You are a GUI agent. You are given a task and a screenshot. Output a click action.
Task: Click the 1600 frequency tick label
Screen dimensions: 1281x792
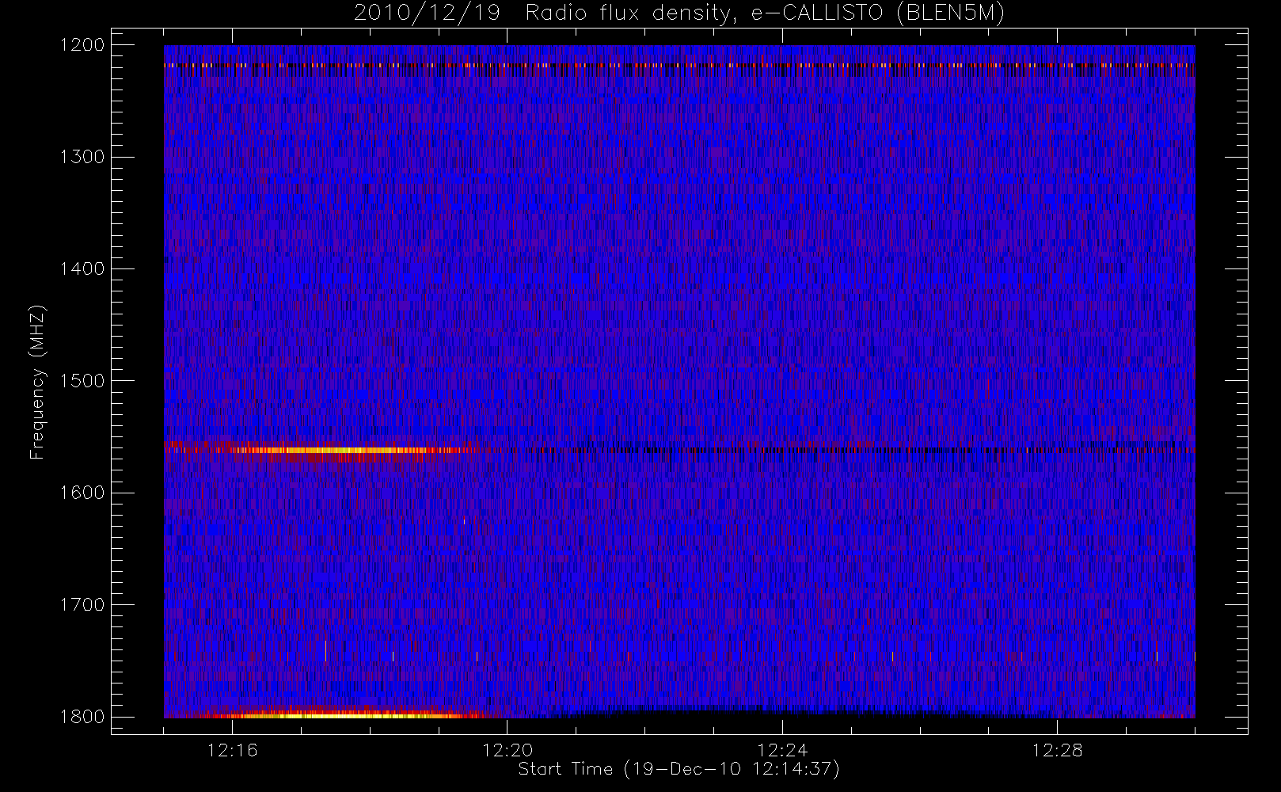tap(82, 493)
